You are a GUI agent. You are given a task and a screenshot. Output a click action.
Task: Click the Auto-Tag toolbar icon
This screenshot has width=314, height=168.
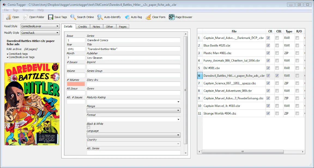[x=127, y=17]
